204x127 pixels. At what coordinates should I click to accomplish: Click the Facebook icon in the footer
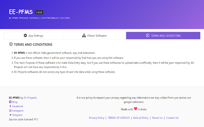coord(10,106)
